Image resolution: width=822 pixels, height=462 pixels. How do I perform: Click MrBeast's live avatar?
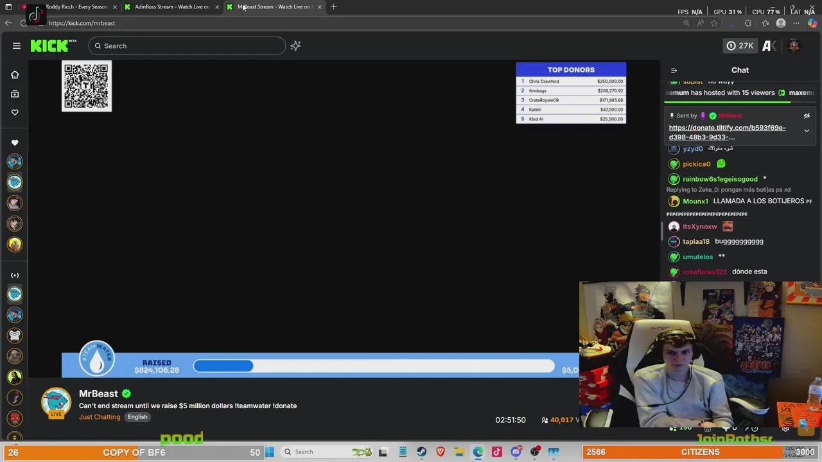click(57, 403)
